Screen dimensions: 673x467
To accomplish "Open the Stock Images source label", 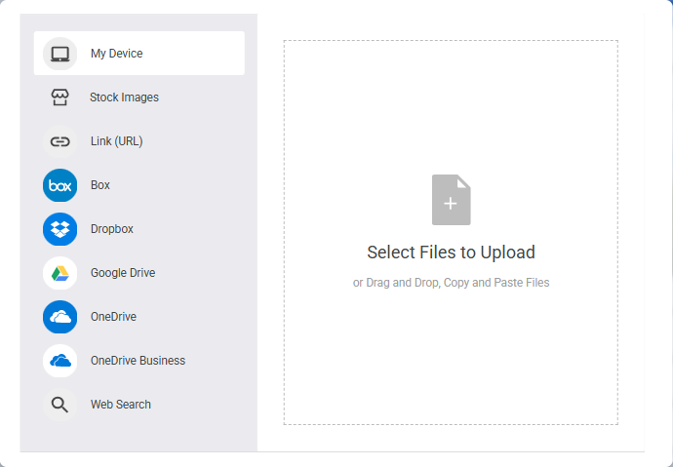I will (124, 97).
